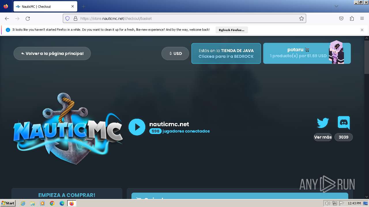The width and height of the screenshot is (369, 207).
Task: Click the EMPIEZA A COMPRAR! heading
Action: 67,195
